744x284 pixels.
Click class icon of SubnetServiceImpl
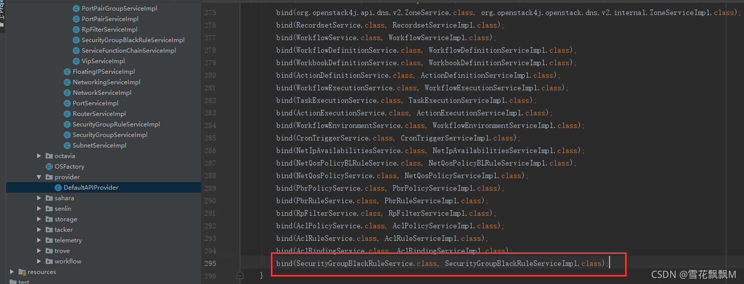point(67,146)
